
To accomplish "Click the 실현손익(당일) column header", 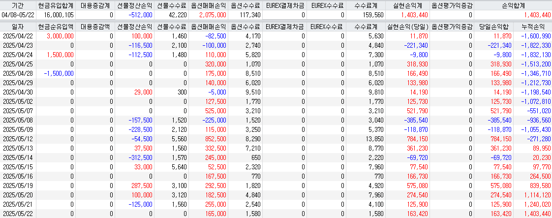I will tap(408, 27).
